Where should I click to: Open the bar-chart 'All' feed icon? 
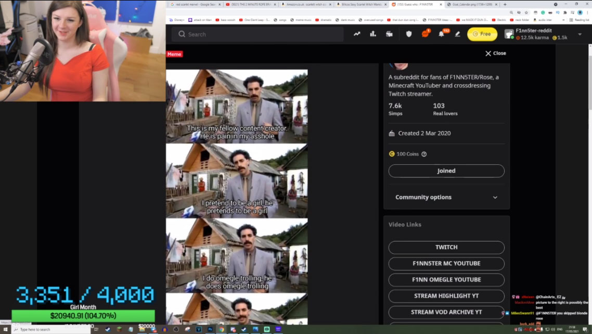[x=373, y=34]
